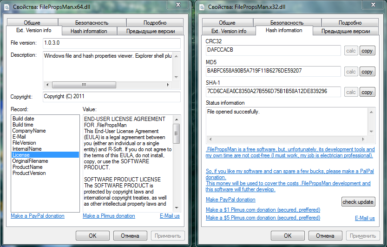The width and height of the screenshot is (387, 247).
Task: Select the License record entry
Action: (x=46, y=155)
